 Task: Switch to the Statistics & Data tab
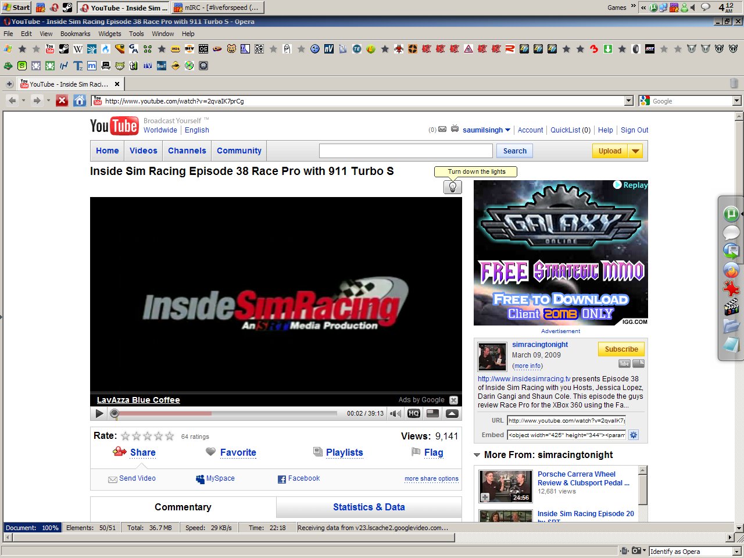(x=369, y=507)
